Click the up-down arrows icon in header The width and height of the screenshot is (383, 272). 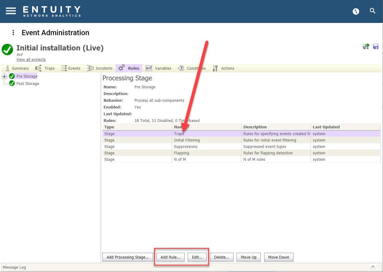click(356, 11)
